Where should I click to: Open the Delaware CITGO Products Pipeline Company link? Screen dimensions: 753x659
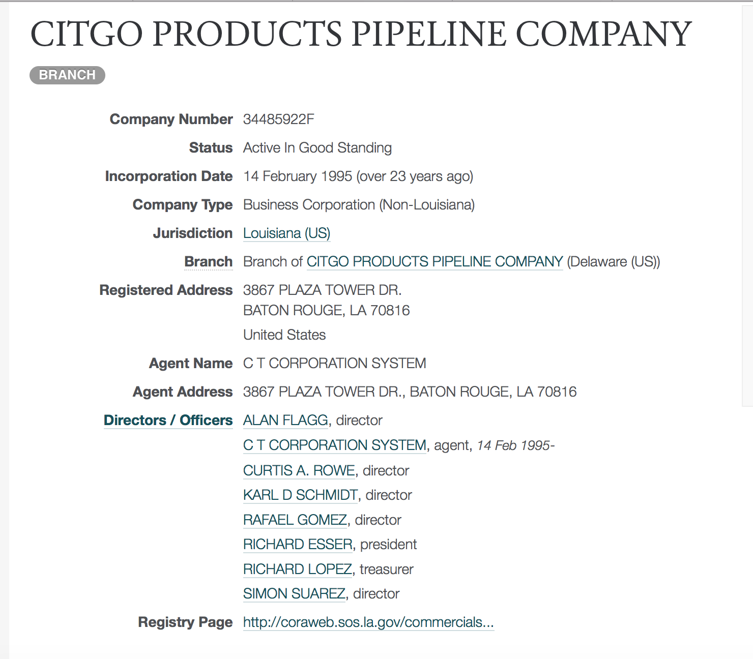tap(435, 262)
